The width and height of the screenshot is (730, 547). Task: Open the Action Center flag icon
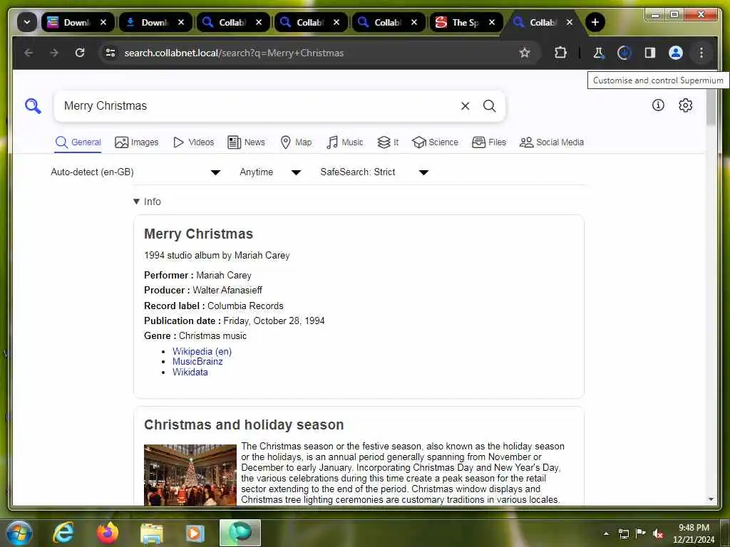point(641,533)
